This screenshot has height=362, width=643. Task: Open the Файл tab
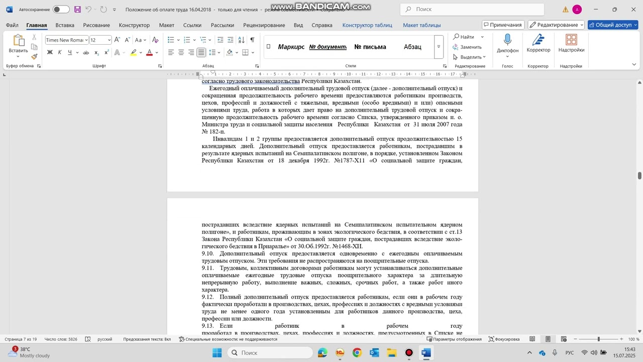[x=12, y=25]
